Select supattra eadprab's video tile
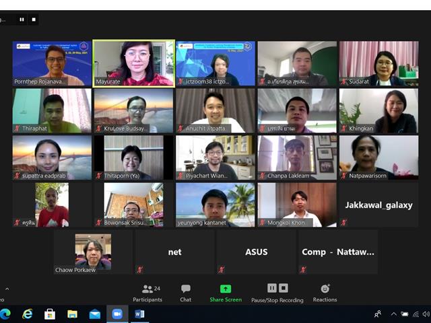 point(52,157)
